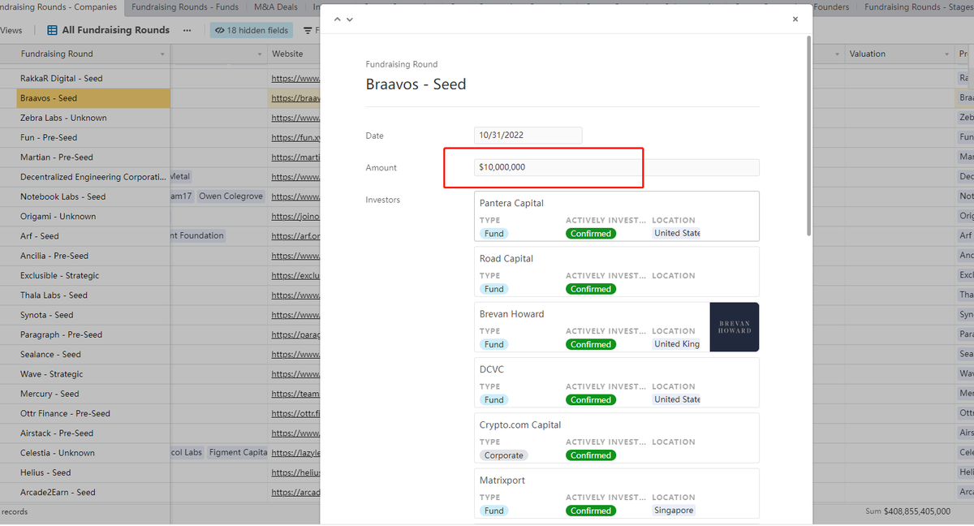Switch to the M&A Deals tab
Image resolution: width=974 pixels, height=526 pixels.
pos(276,7)
